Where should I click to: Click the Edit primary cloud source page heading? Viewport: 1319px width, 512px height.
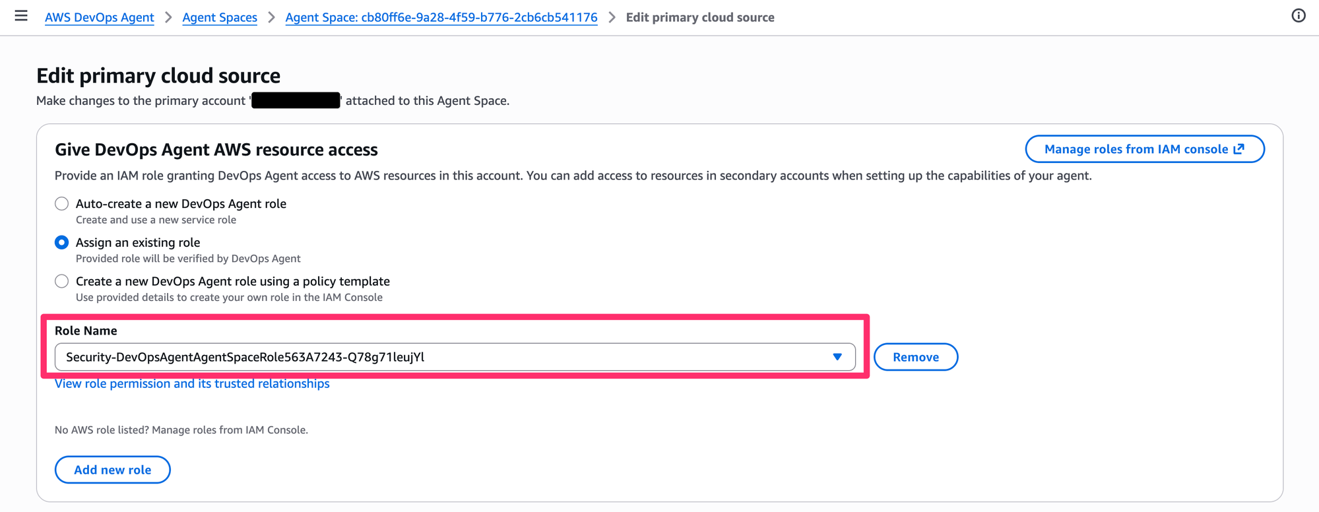coord(158,76)
